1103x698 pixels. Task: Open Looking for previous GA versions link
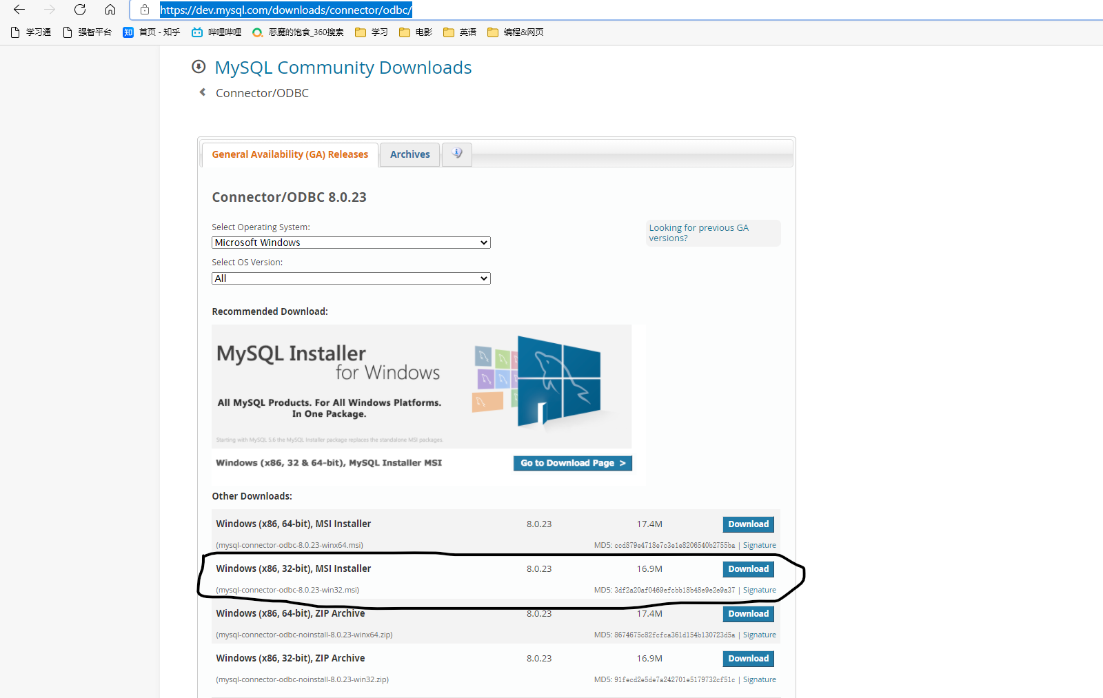coord(698,233)
